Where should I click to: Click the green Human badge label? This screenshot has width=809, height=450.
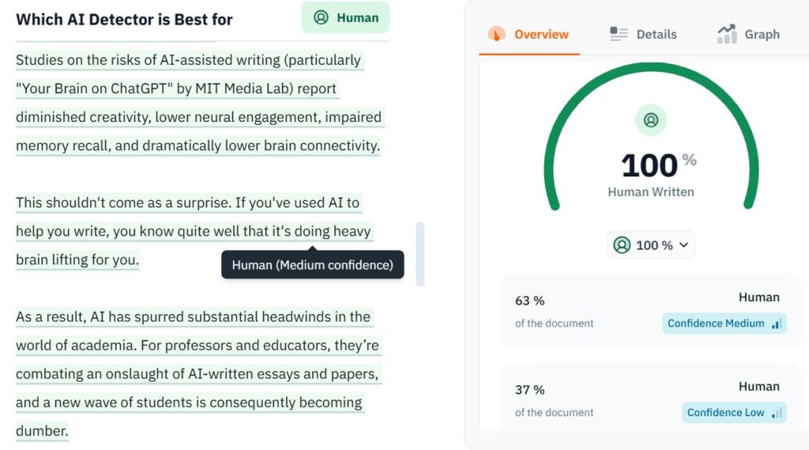[x=357, y=17]
